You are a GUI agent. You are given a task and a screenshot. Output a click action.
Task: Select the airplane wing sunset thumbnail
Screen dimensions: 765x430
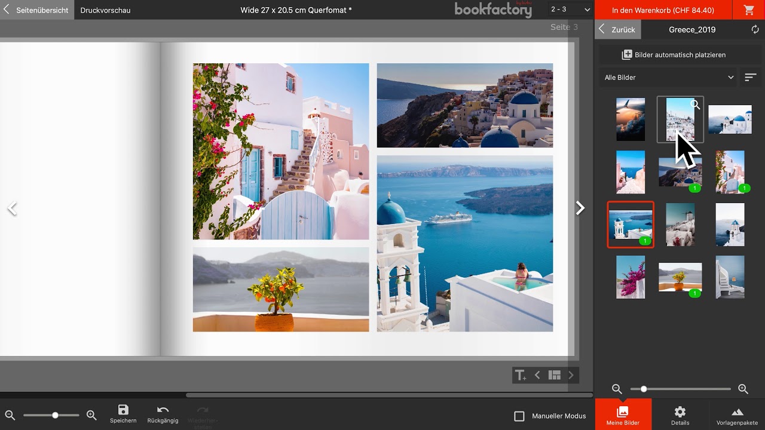click(631, 119)
